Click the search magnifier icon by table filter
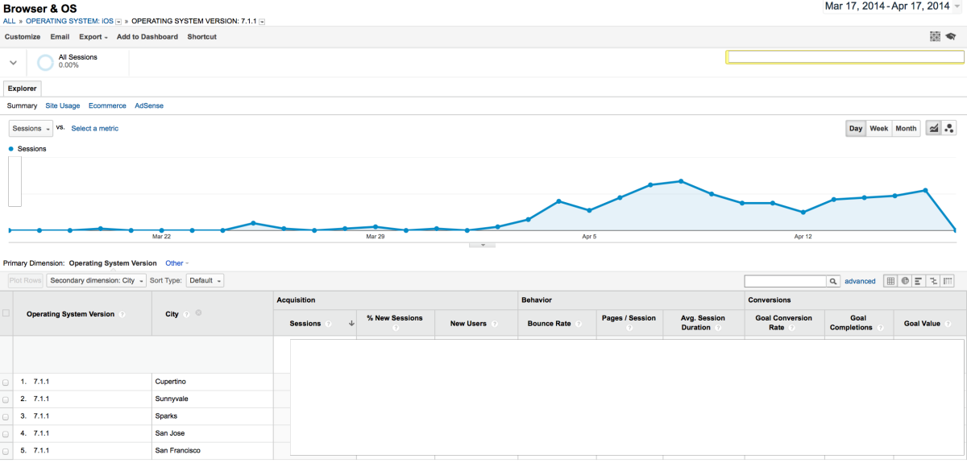Viewport: 967px width, 463px height. 833,281
